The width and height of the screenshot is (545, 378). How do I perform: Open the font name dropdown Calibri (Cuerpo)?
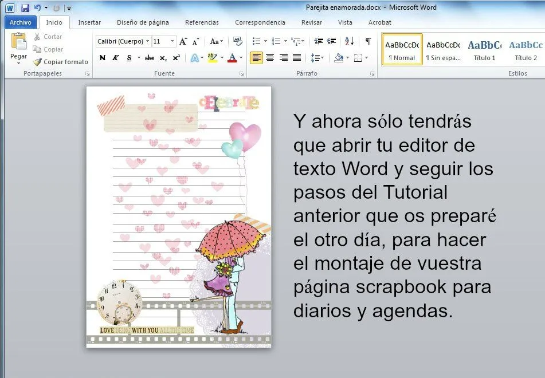[x=147, y=41]
